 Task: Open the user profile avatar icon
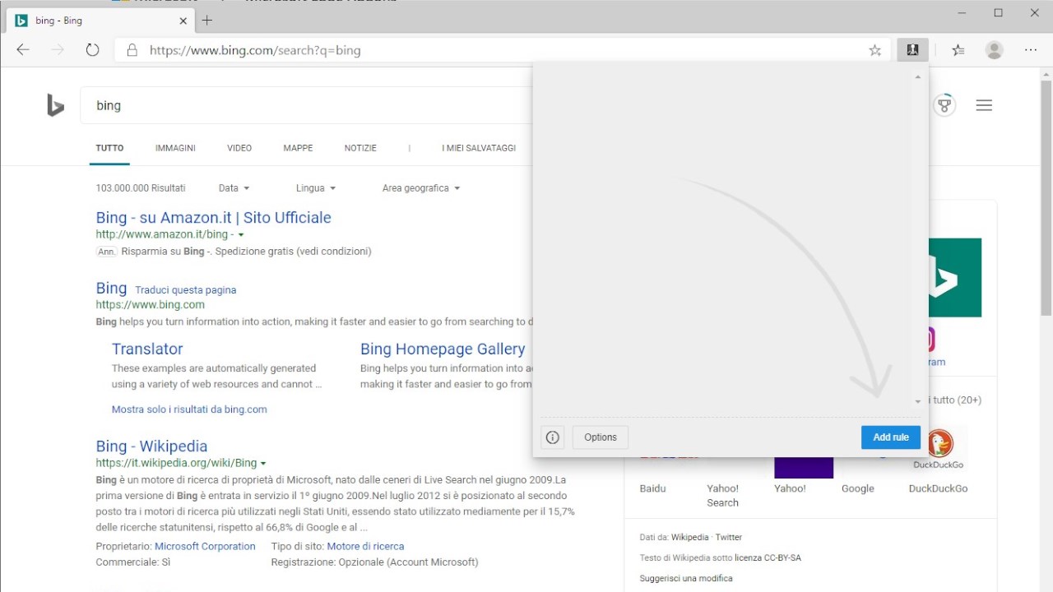[995, 50]
